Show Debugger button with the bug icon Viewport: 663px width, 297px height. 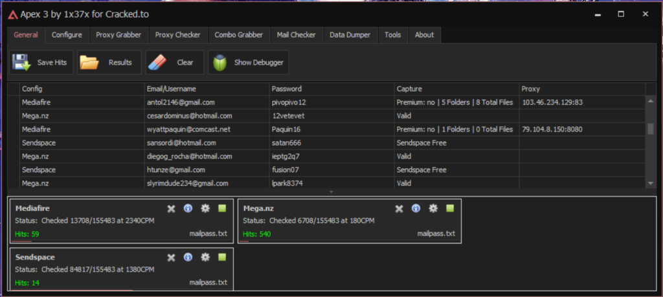click(249, 63)
